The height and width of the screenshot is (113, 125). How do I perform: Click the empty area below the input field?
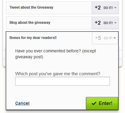[x=62, y=91]
